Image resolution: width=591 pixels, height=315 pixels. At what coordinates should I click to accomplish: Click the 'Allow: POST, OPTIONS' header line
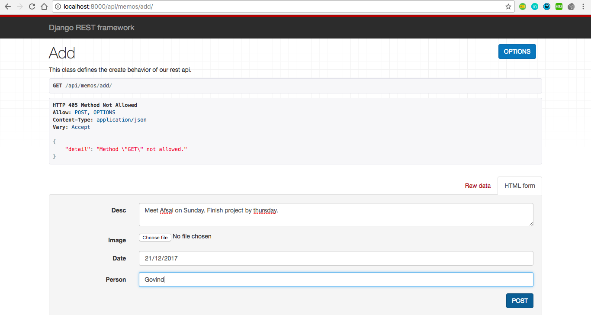(84, 112)
